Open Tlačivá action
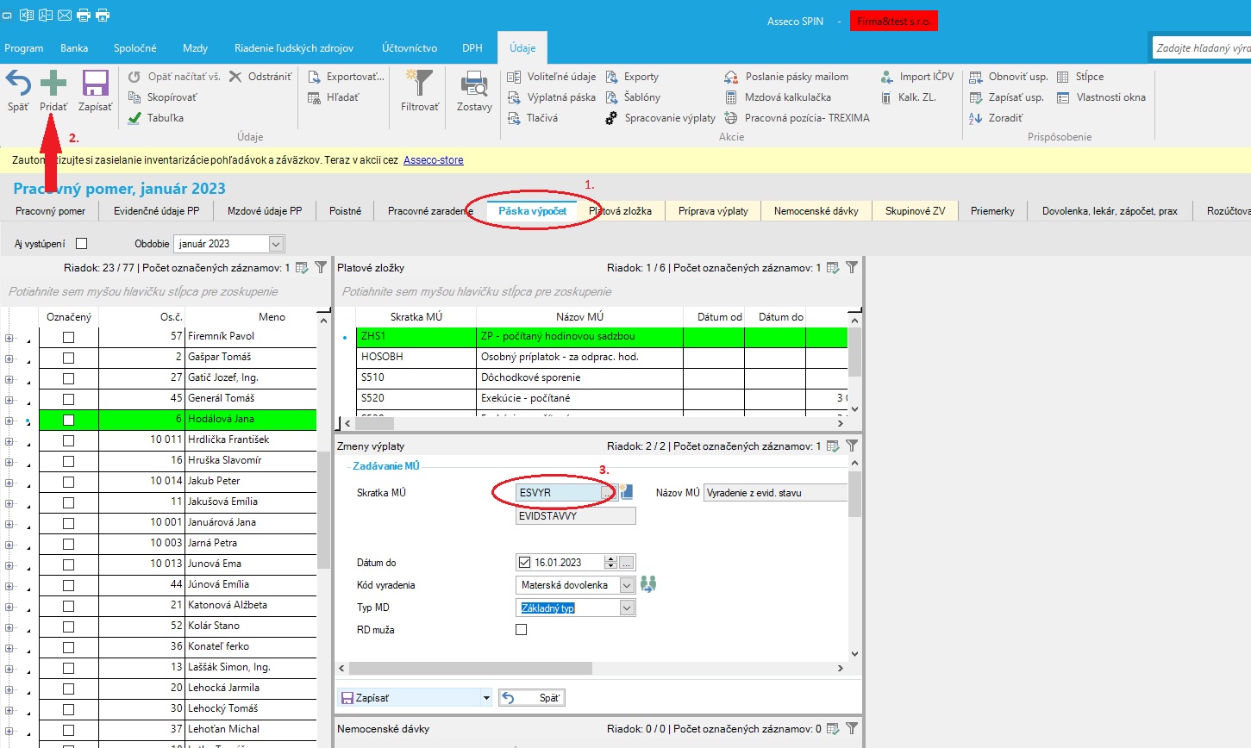 point(533,118)
